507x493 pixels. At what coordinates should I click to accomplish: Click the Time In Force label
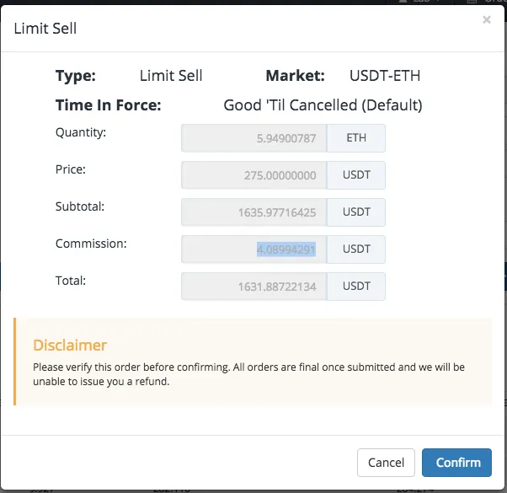coord(109,105)
